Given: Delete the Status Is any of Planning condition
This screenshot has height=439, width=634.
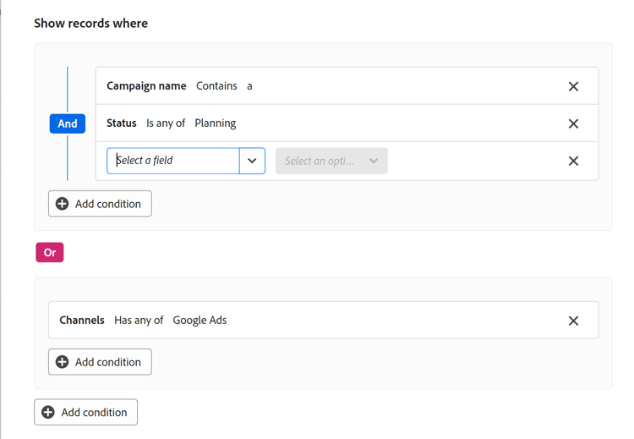Looking at the screenshot, I should click(x=573, y=123).
